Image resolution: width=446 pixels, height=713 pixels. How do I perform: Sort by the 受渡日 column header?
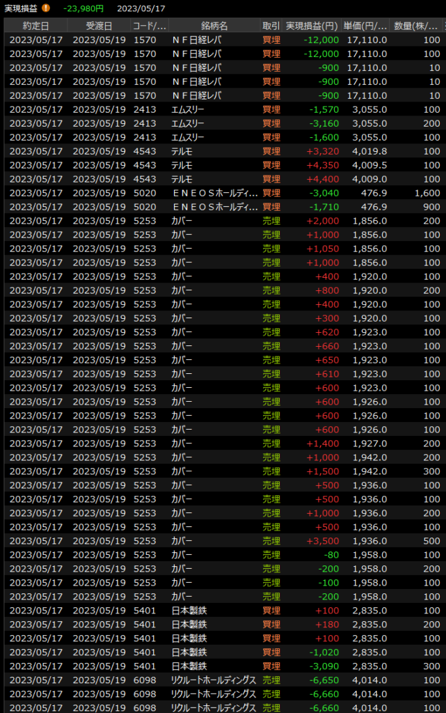99,26
